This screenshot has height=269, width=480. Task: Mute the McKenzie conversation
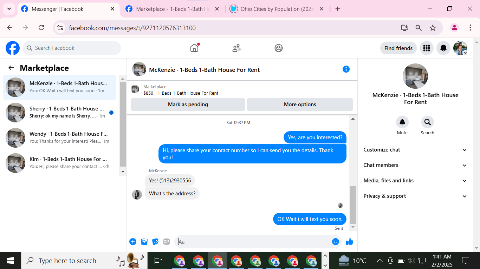(402, 122)
